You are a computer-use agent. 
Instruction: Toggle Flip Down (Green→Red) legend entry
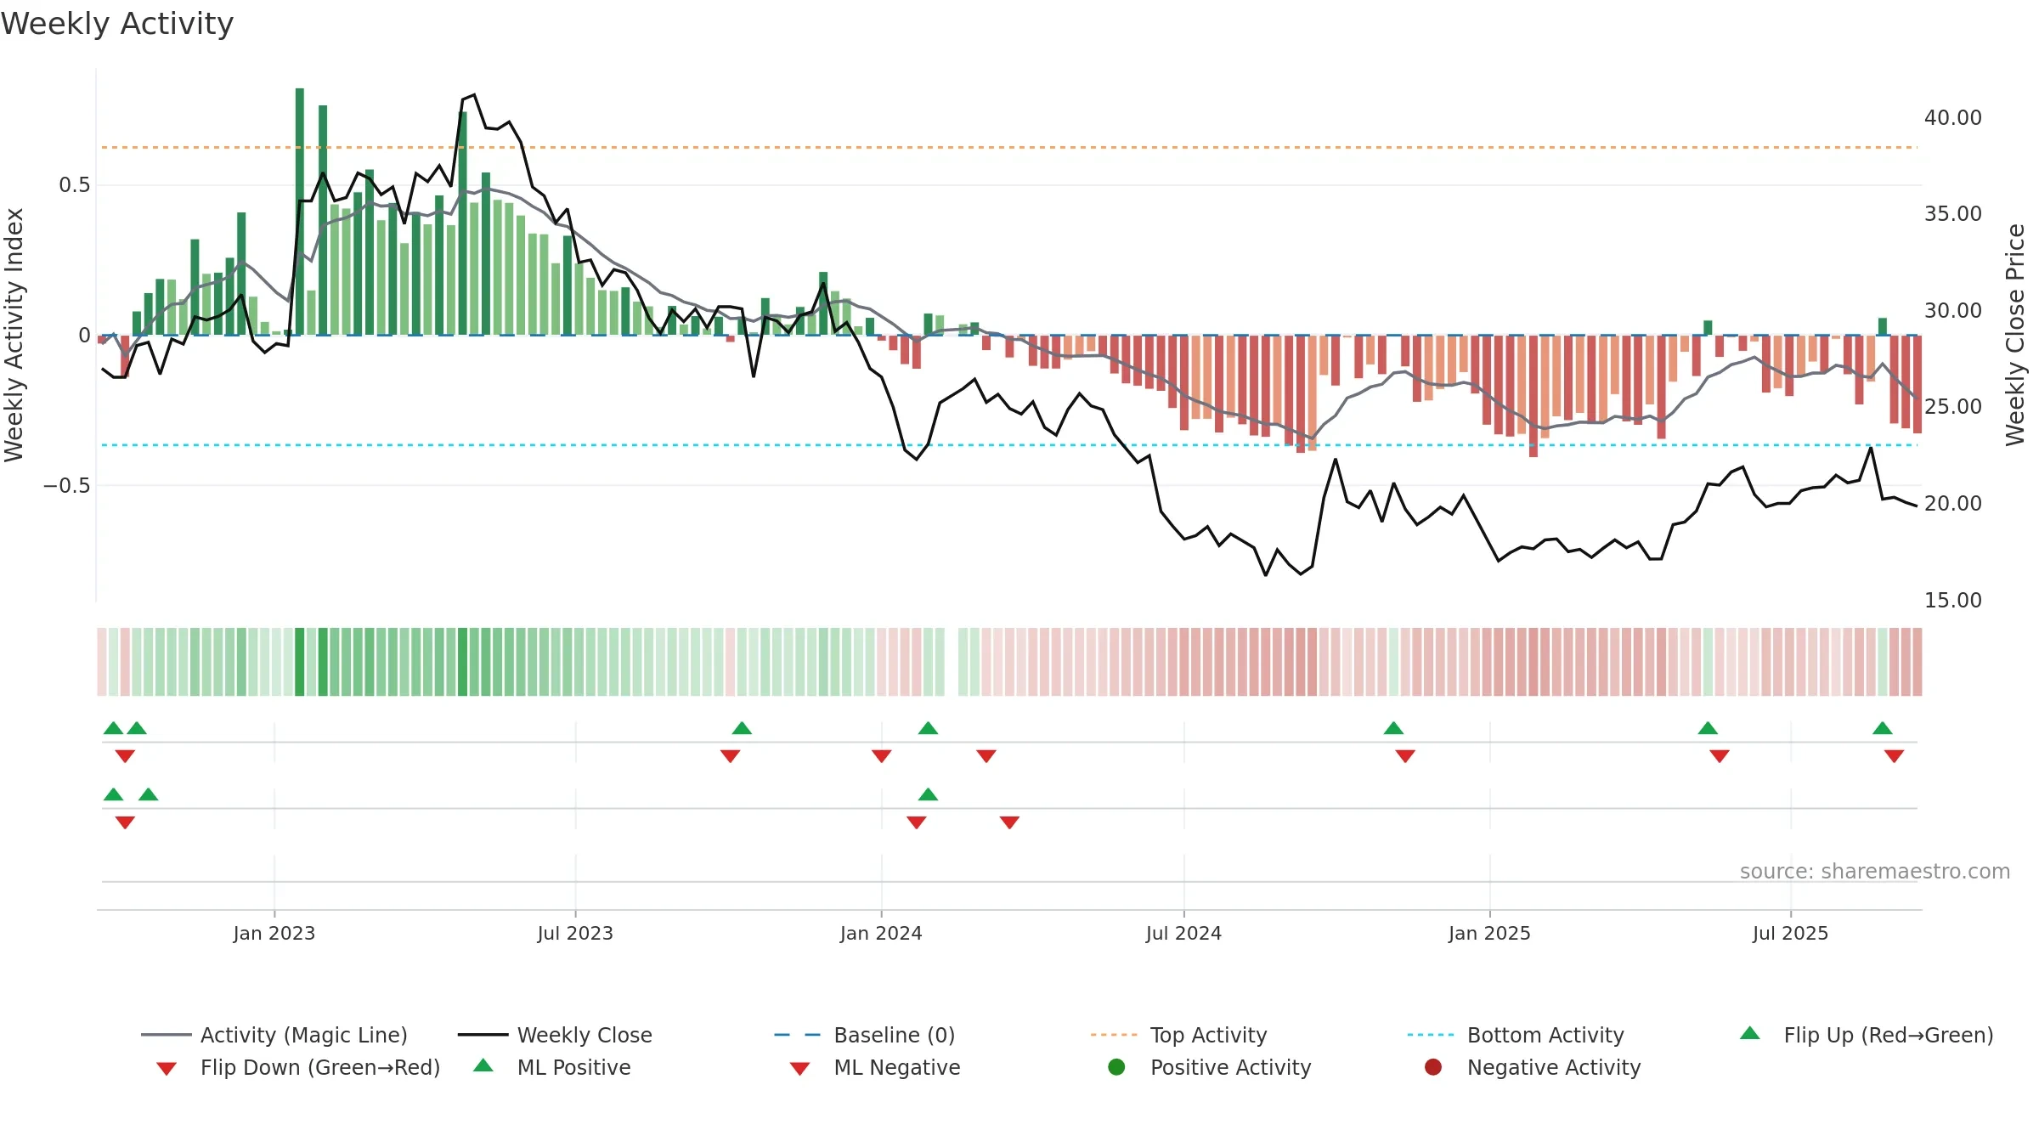(x=297, y=1067)
